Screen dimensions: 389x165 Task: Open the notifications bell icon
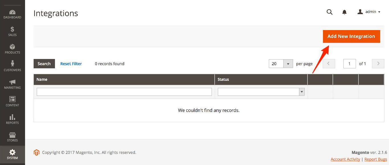pos(344,12)
